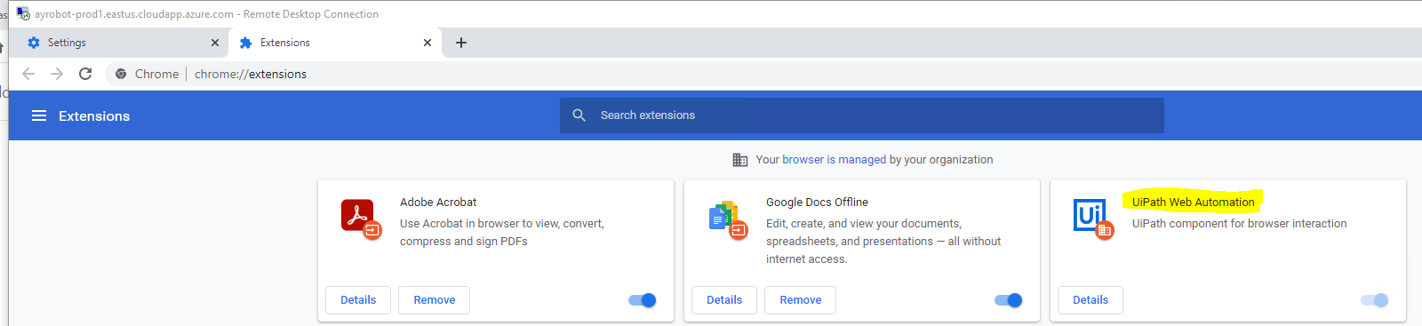Click the search magnifier icon
The width and height of the screenshot is (1422, 326).
click(579, 115)
